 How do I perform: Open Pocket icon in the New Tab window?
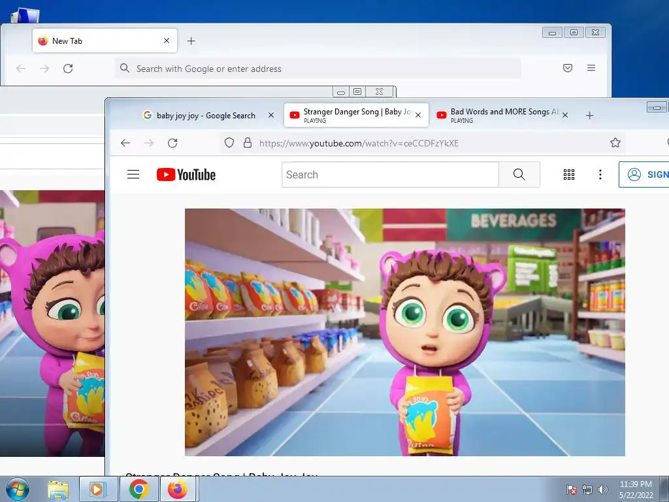568,68
